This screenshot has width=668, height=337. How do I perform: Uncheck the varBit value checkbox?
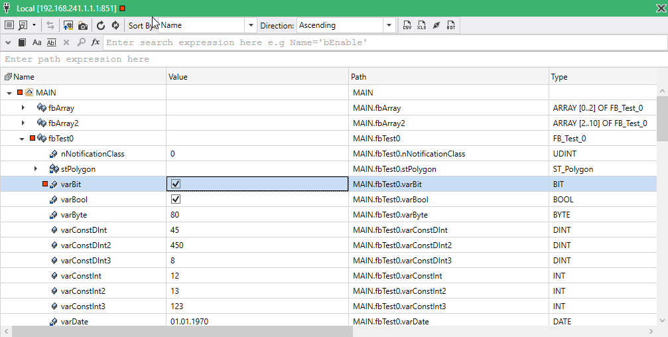tap(176, 184)
